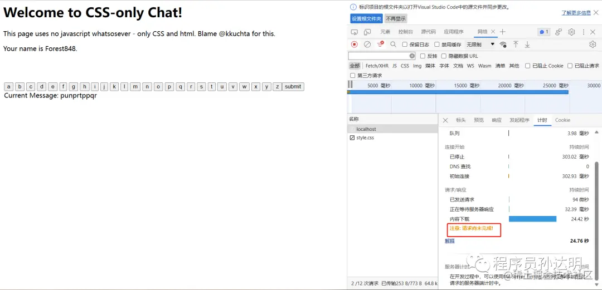Clear the network log with the circle-slash icon
Image resolution: width=602 pixels, height=290 pixels.
(x=367, y=45)
